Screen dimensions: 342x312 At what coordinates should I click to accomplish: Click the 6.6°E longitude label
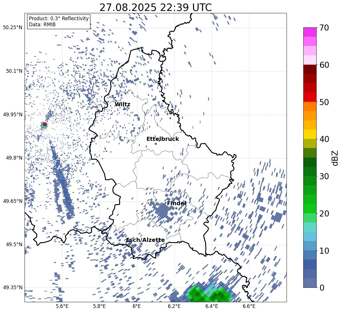(249, 306)
